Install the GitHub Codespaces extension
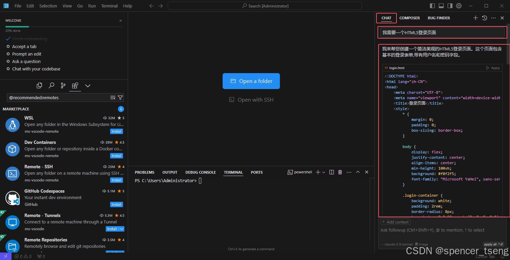Screen dimensions: 510x260 [117, 204]
